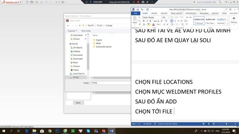Viewport: 239px width, 134px height.
Task: Grow font size in Word
Action: click(x=164, y=24)
